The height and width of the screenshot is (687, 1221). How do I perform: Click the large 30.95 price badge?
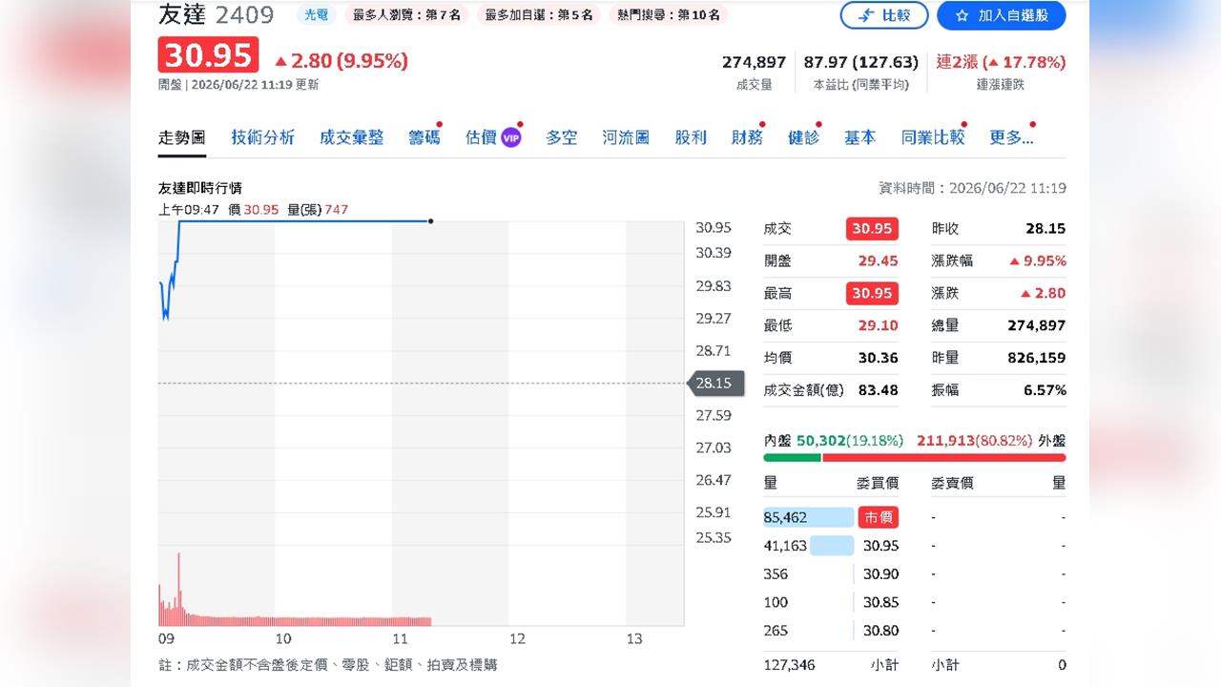(x=208, y=55)
